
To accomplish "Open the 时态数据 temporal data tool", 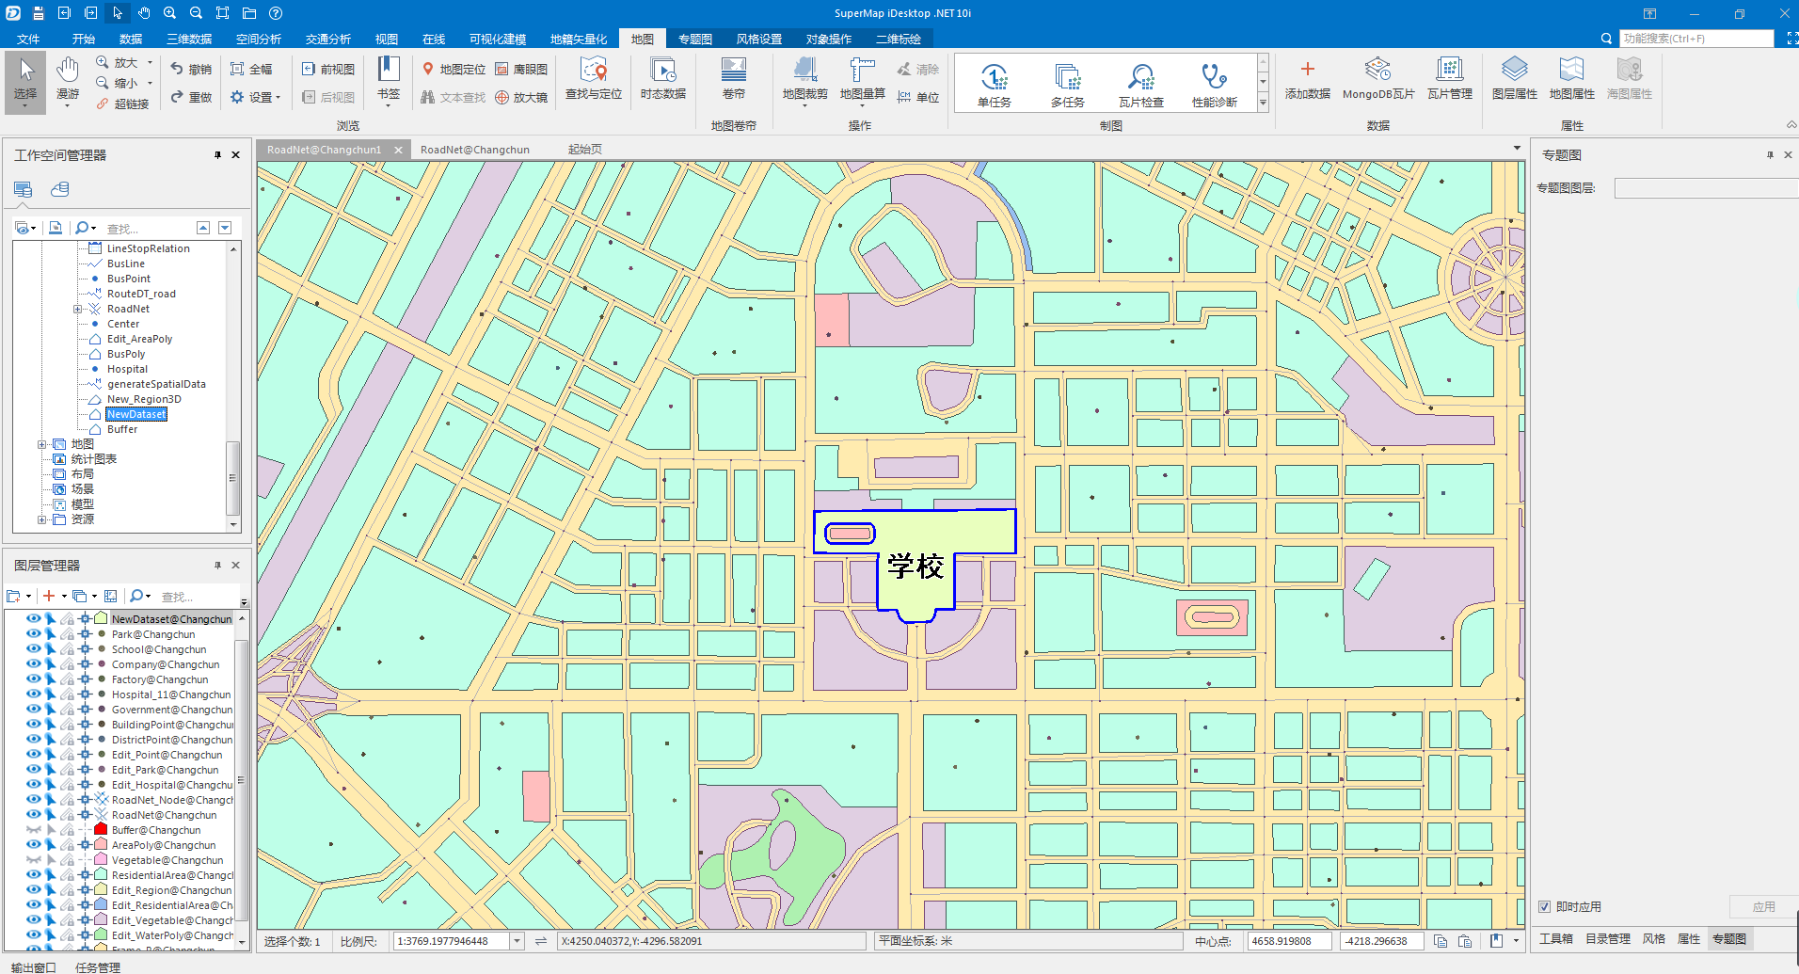I will click(663, 79).
